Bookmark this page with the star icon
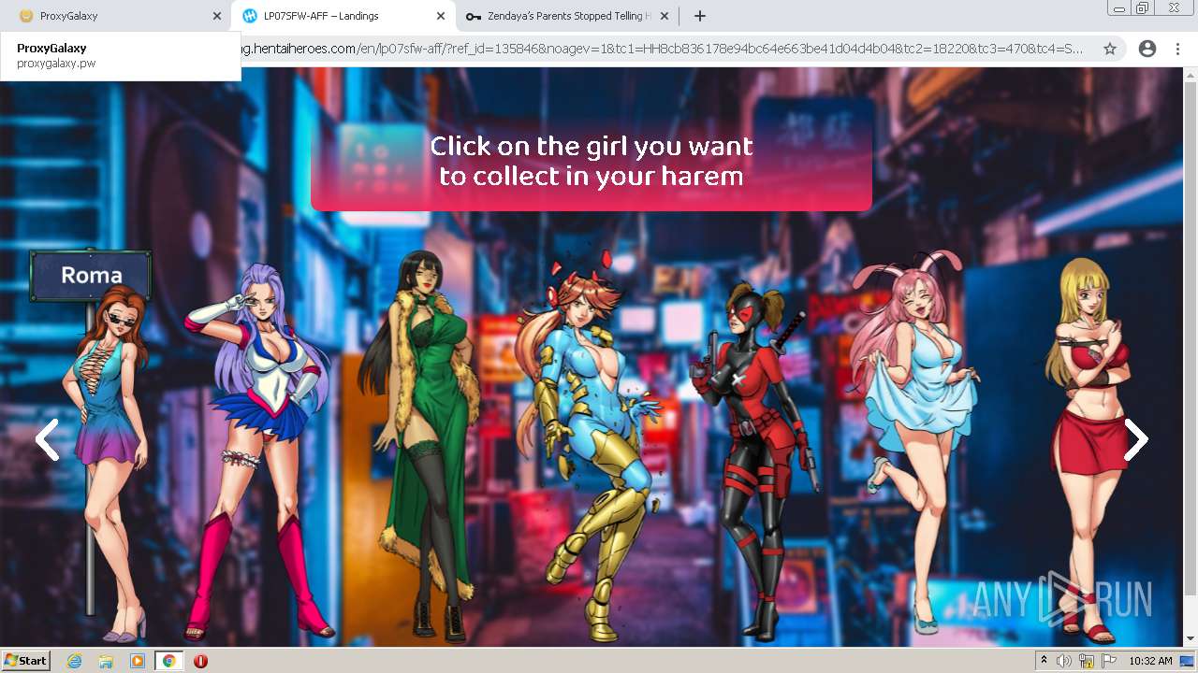The image size is (1198, 673). [1110, 49]
